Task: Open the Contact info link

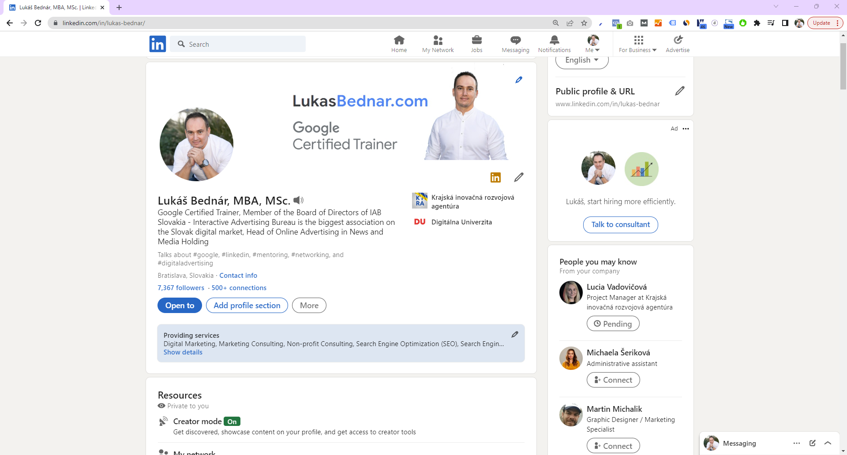Action: (x=238, y=276)
